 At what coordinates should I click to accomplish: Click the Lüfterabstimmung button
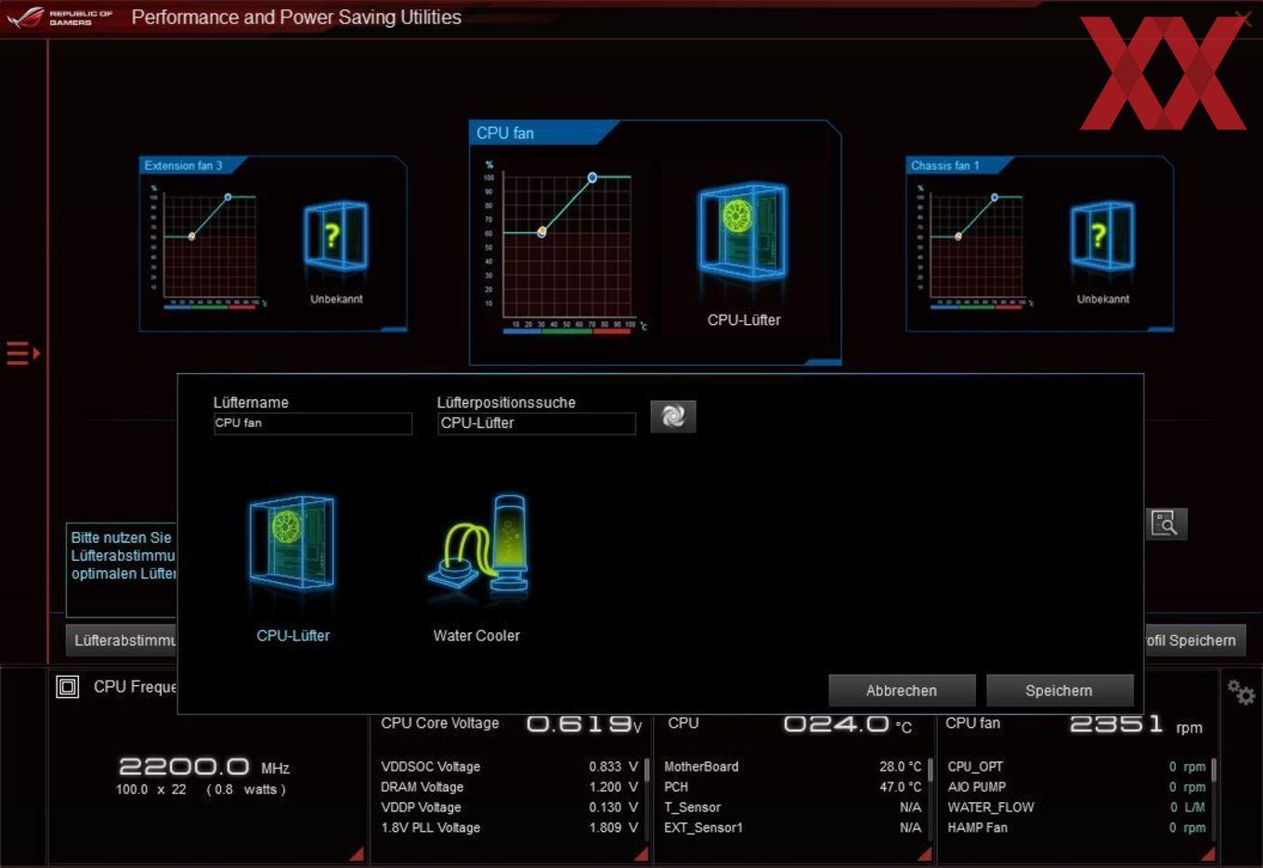click(x=122, y=641)
